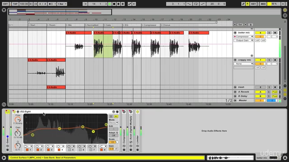Arm the crappy mic track
Viewport: 289px width, 162px height.
pyautogui.click(x=275, y=60)
